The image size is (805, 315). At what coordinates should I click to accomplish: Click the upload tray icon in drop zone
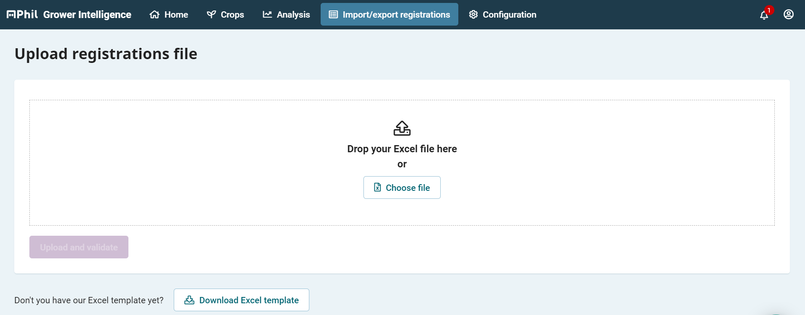pos(402,128)
